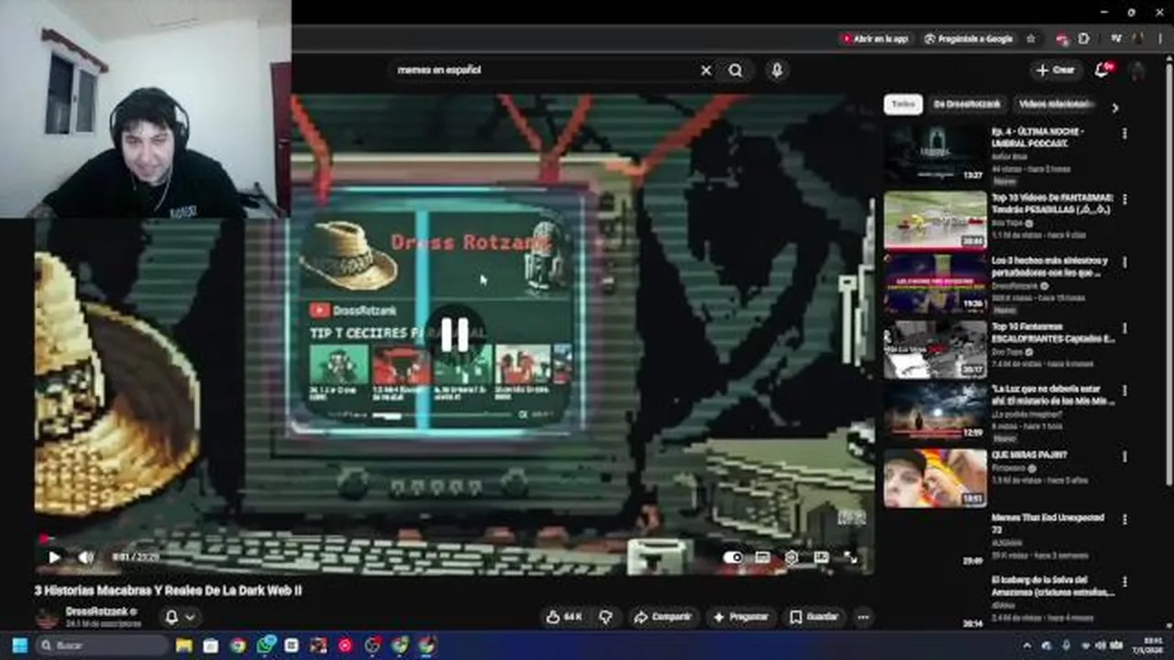Toggle the autoplay switch in player

coord(733,556)
